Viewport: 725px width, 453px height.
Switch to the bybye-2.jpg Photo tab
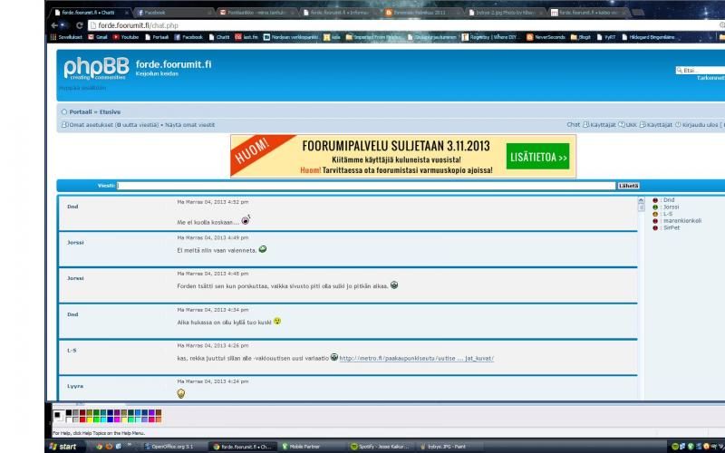coord(506,13)
